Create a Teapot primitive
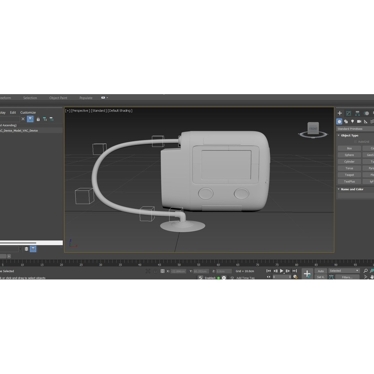Image resolution: width=374 pixels, height=374 pixels. 349,175
